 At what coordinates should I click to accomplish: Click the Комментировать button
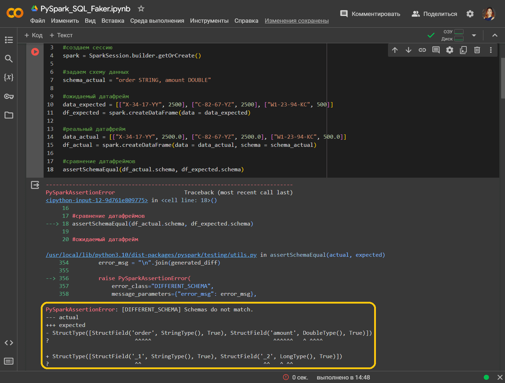click(370, 14)
